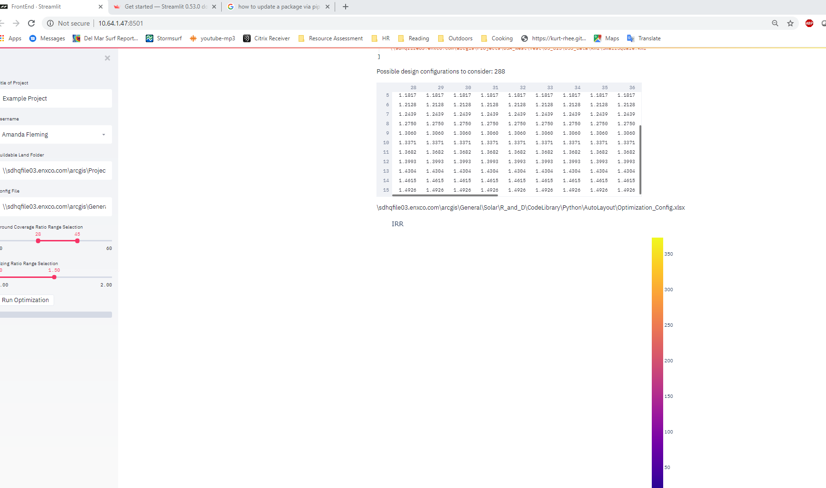Viewport: 826px width, 488px height.
Task: Click the Adblock Plus extension icon
Action: tap(809, 23)
